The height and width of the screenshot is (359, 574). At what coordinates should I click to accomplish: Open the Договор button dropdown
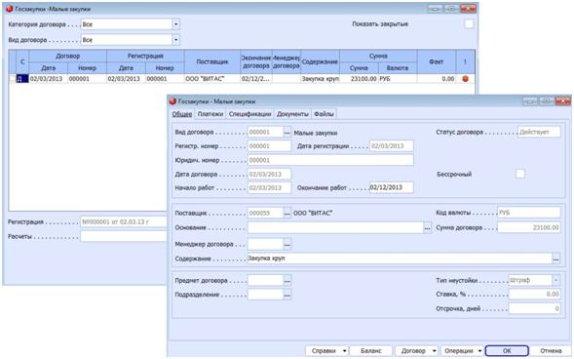tap(435, 351)
